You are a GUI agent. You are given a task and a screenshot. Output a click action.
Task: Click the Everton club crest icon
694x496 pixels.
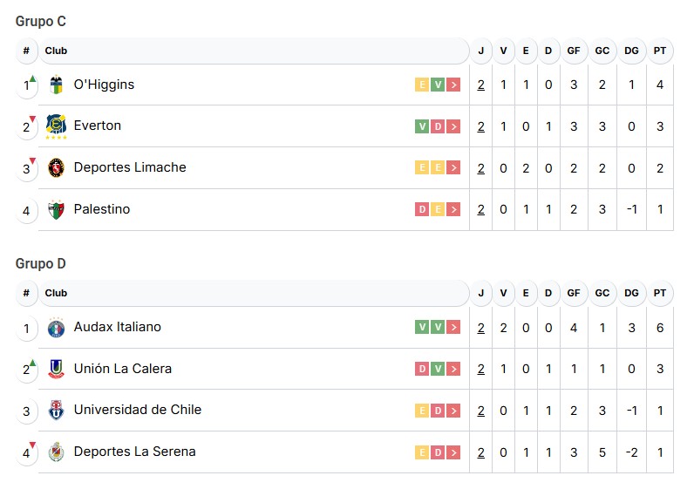(57, 126)
